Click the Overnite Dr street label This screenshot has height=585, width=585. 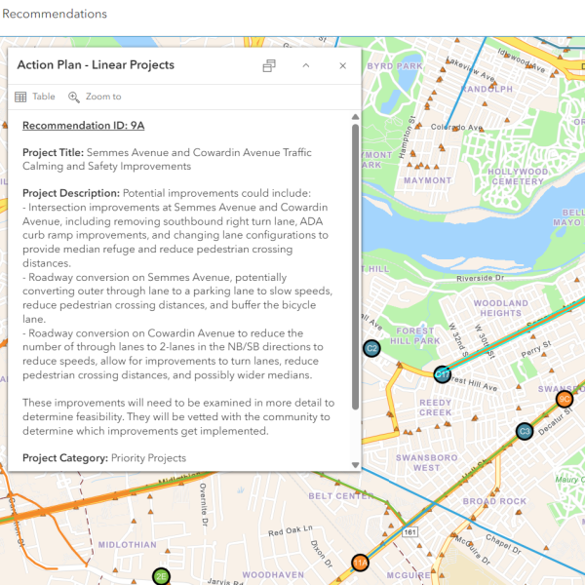point(204,505)
